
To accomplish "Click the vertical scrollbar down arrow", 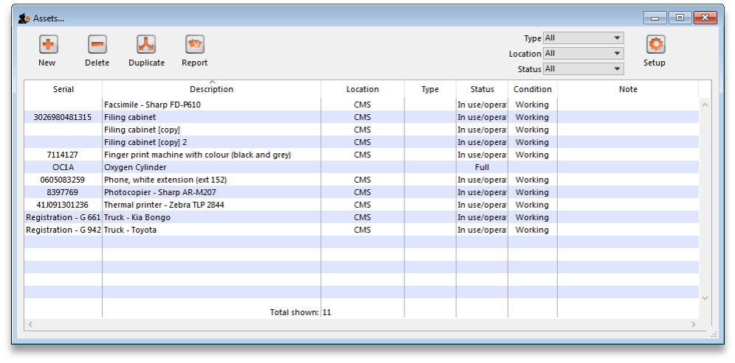I will coord(704,297).
